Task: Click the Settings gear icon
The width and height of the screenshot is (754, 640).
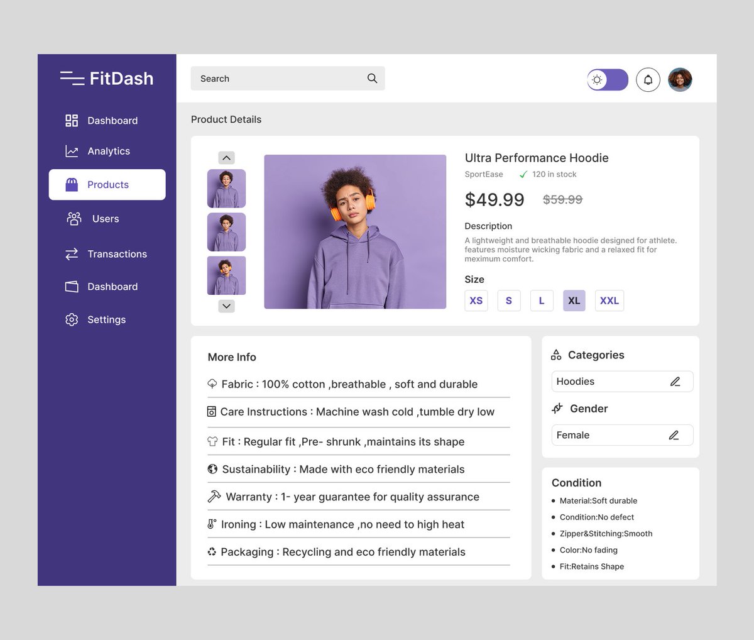Action: tap(72, 319)
